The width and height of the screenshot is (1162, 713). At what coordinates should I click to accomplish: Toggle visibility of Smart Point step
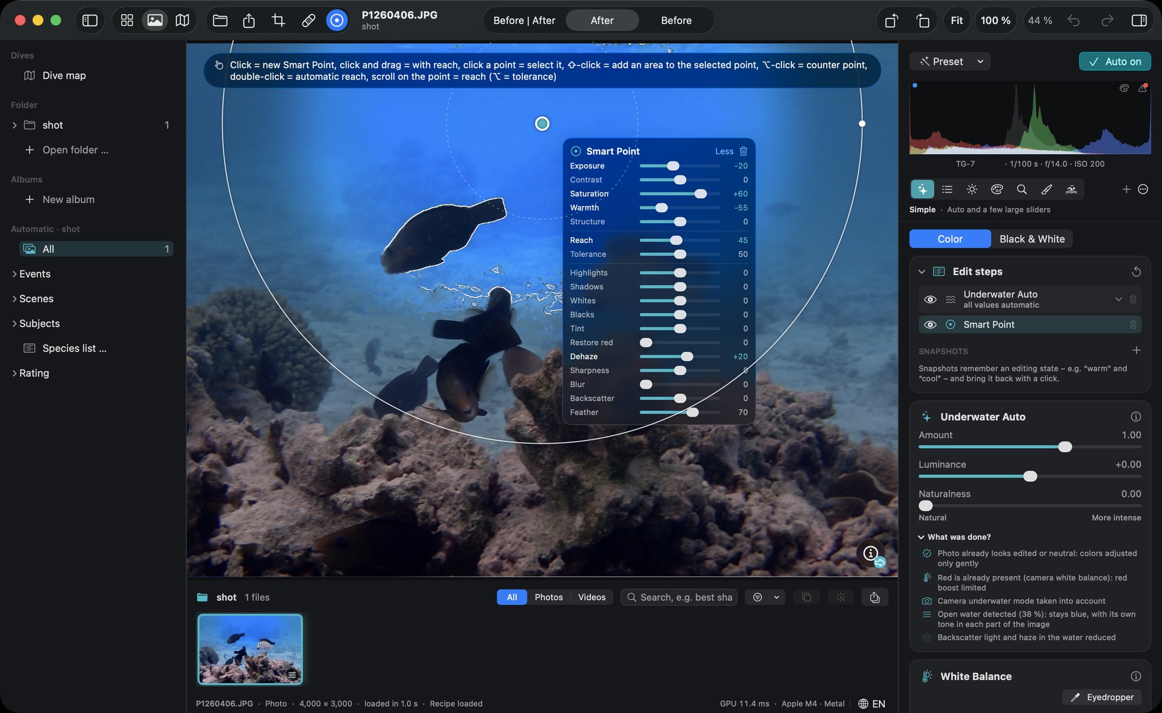tap(930, 325)
